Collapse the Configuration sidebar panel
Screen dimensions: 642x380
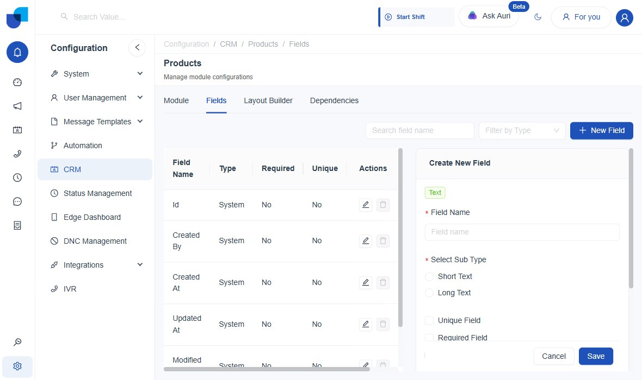(x=137, y=48)
